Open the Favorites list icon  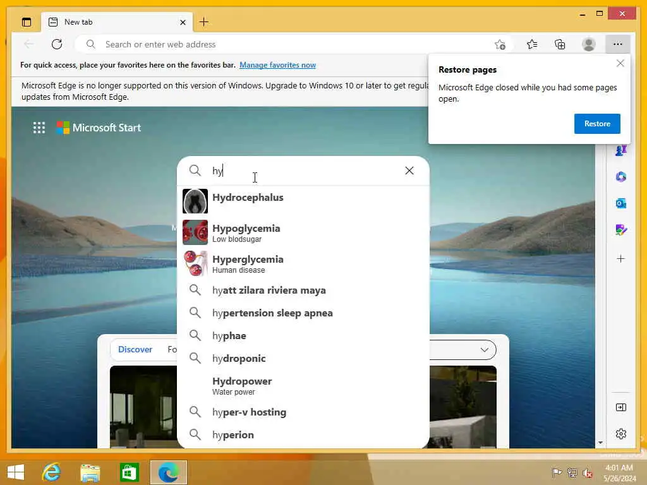pyautogui.click(x=532, y=44)
